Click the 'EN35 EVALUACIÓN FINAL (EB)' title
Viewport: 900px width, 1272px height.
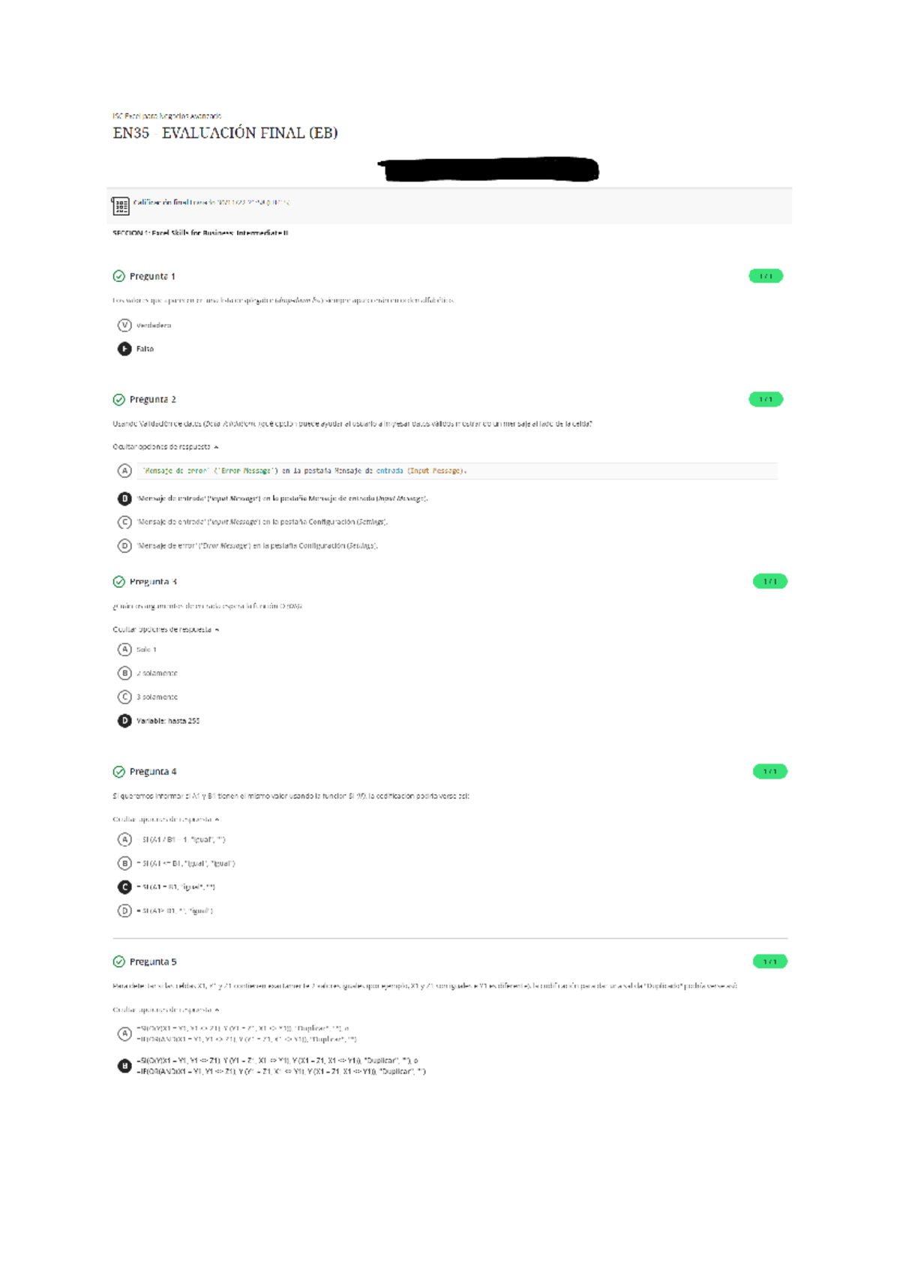(x=225, y=133)
